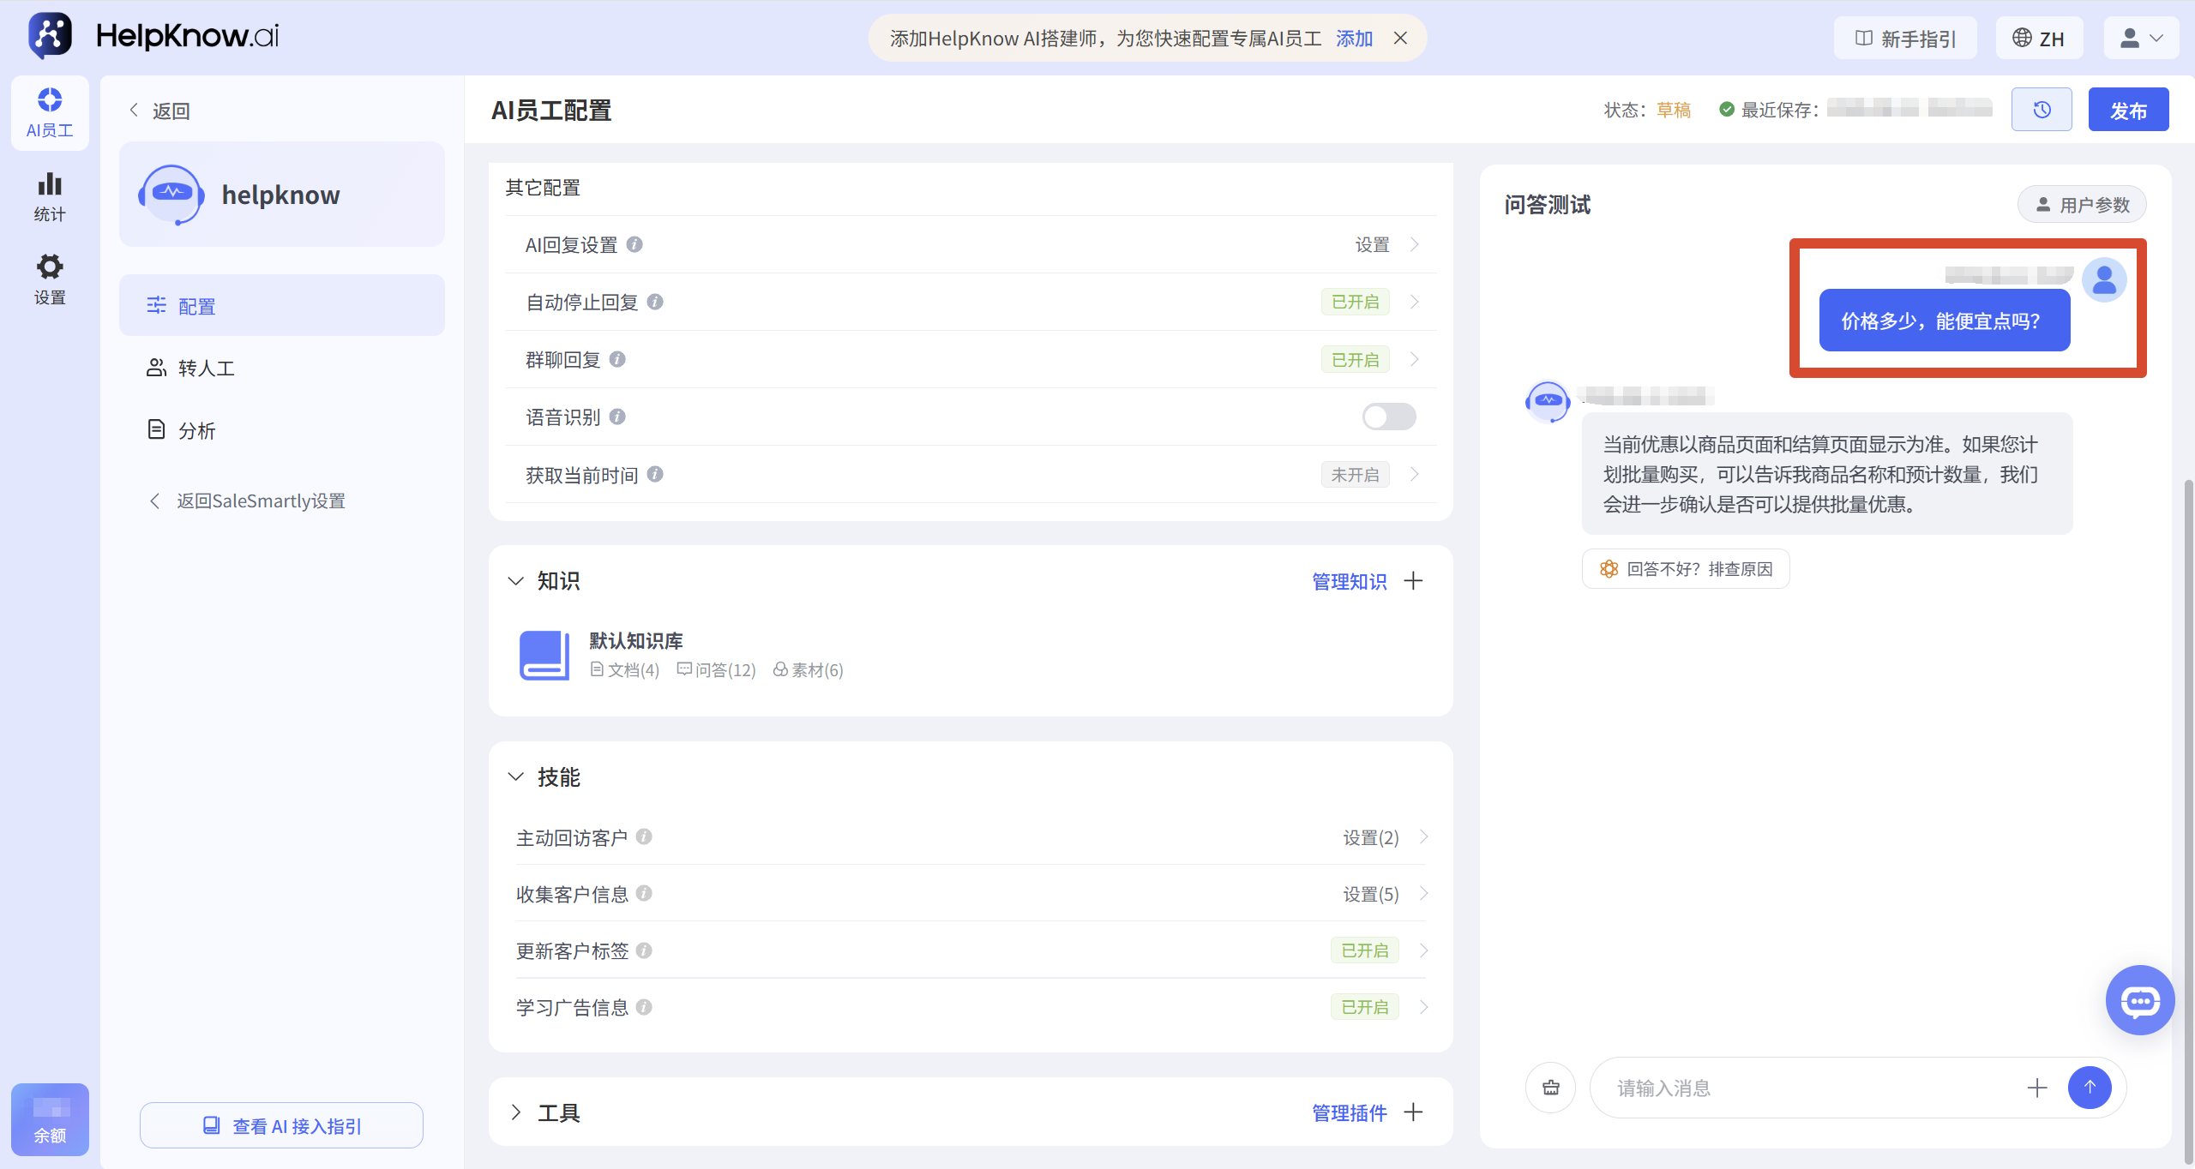This screenshot has height=1169, width=2195.
Task: Click 管理插件 link
Action: tap(1350, 1112)
